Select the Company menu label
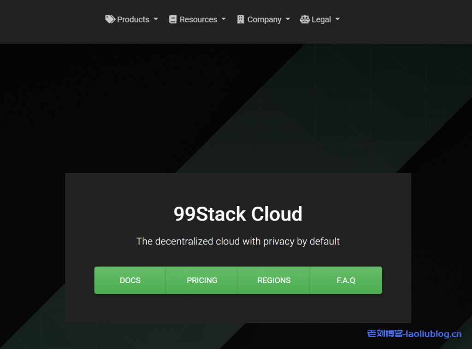Screen dimensions: 472x349 264,19
